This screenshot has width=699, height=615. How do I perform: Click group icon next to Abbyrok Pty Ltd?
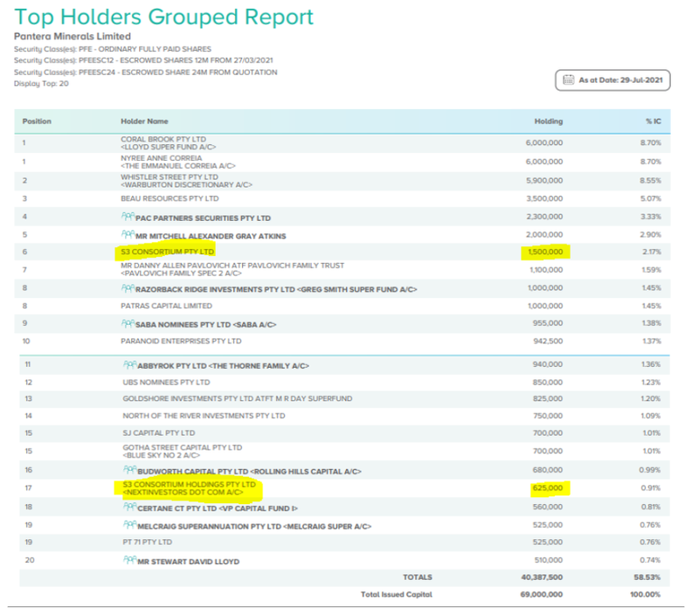click(x=129, y=364)
